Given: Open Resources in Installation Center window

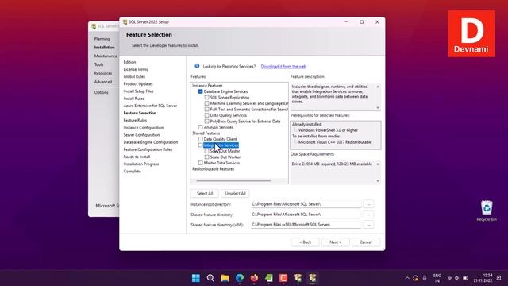Looking at the screenshot, I should point(103,73).
